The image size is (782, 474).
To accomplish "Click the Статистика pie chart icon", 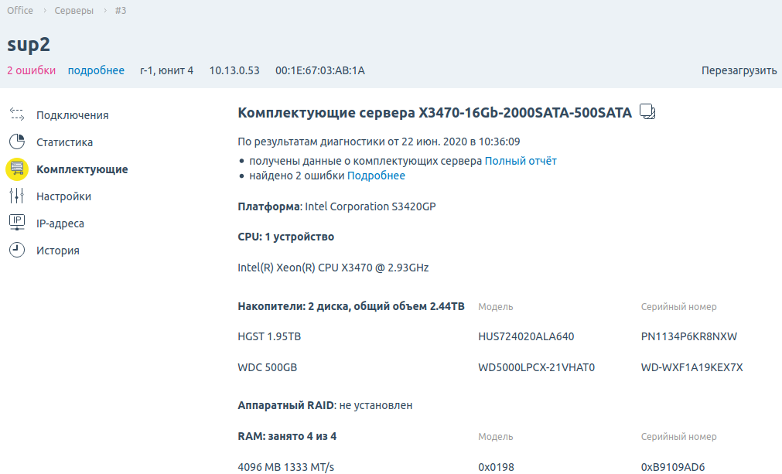I will coord(17,142).
